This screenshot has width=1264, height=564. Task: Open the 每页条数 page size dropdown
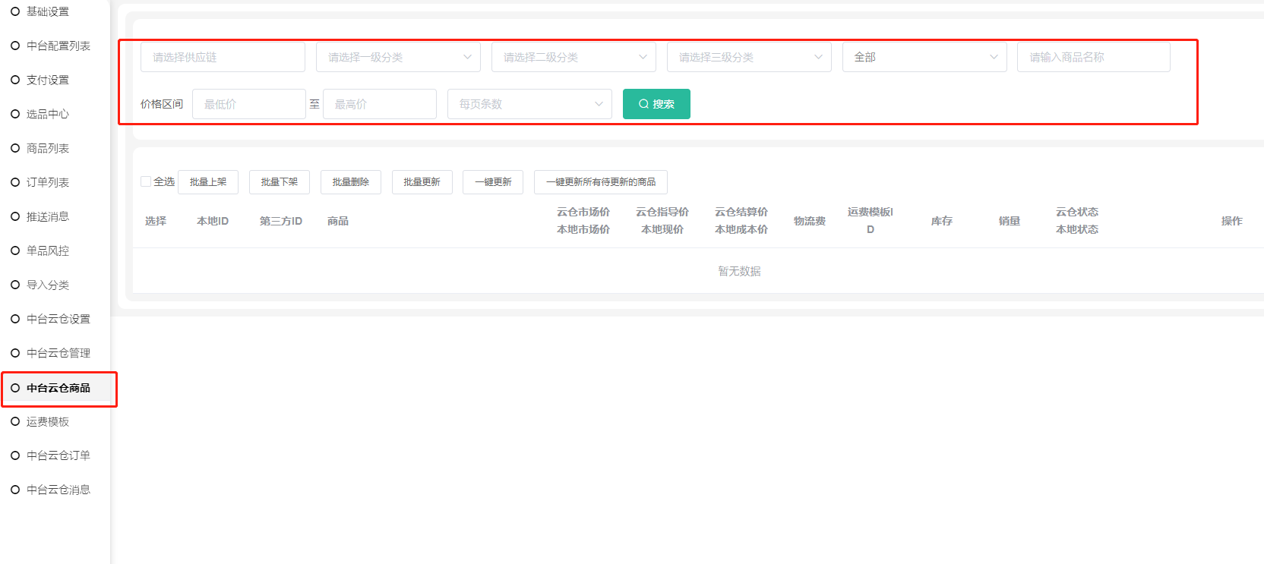tap(529, 104)
